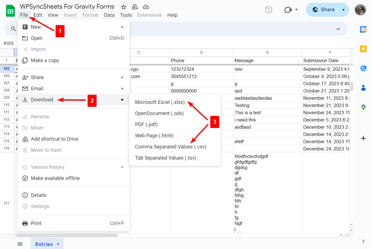The height and width of the screenshot is (249, 371).
Task: Open the Help menu
Action: tap(172, 15)
